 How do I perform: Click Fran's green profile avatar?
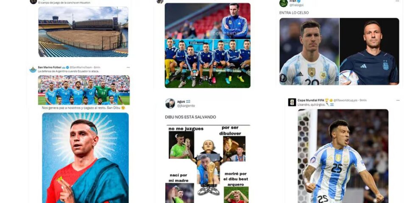tap(284, 3)
